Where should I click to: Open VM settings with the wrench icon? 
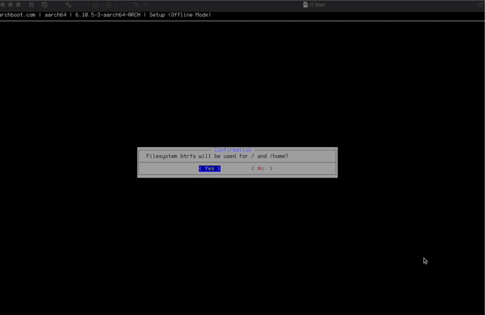click(68, 4)
